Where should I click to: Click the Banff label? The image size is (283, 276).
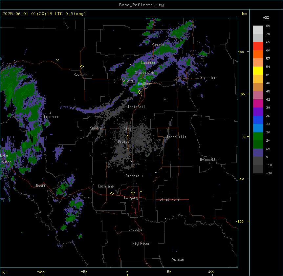pos(41,186)
